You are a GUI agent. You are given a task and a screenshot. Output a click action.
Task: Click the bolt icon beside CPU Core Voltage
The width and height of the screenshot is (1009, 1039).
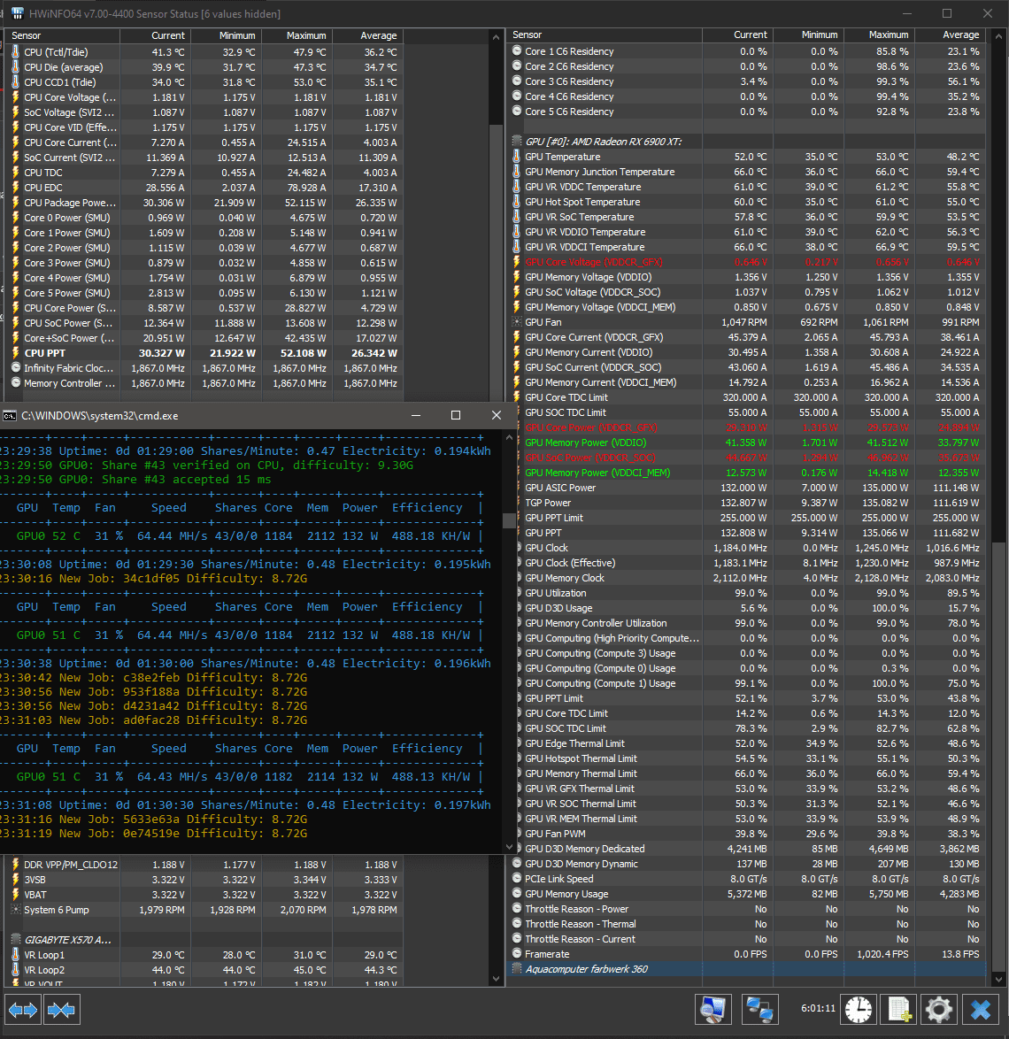(x=16, y=96)
